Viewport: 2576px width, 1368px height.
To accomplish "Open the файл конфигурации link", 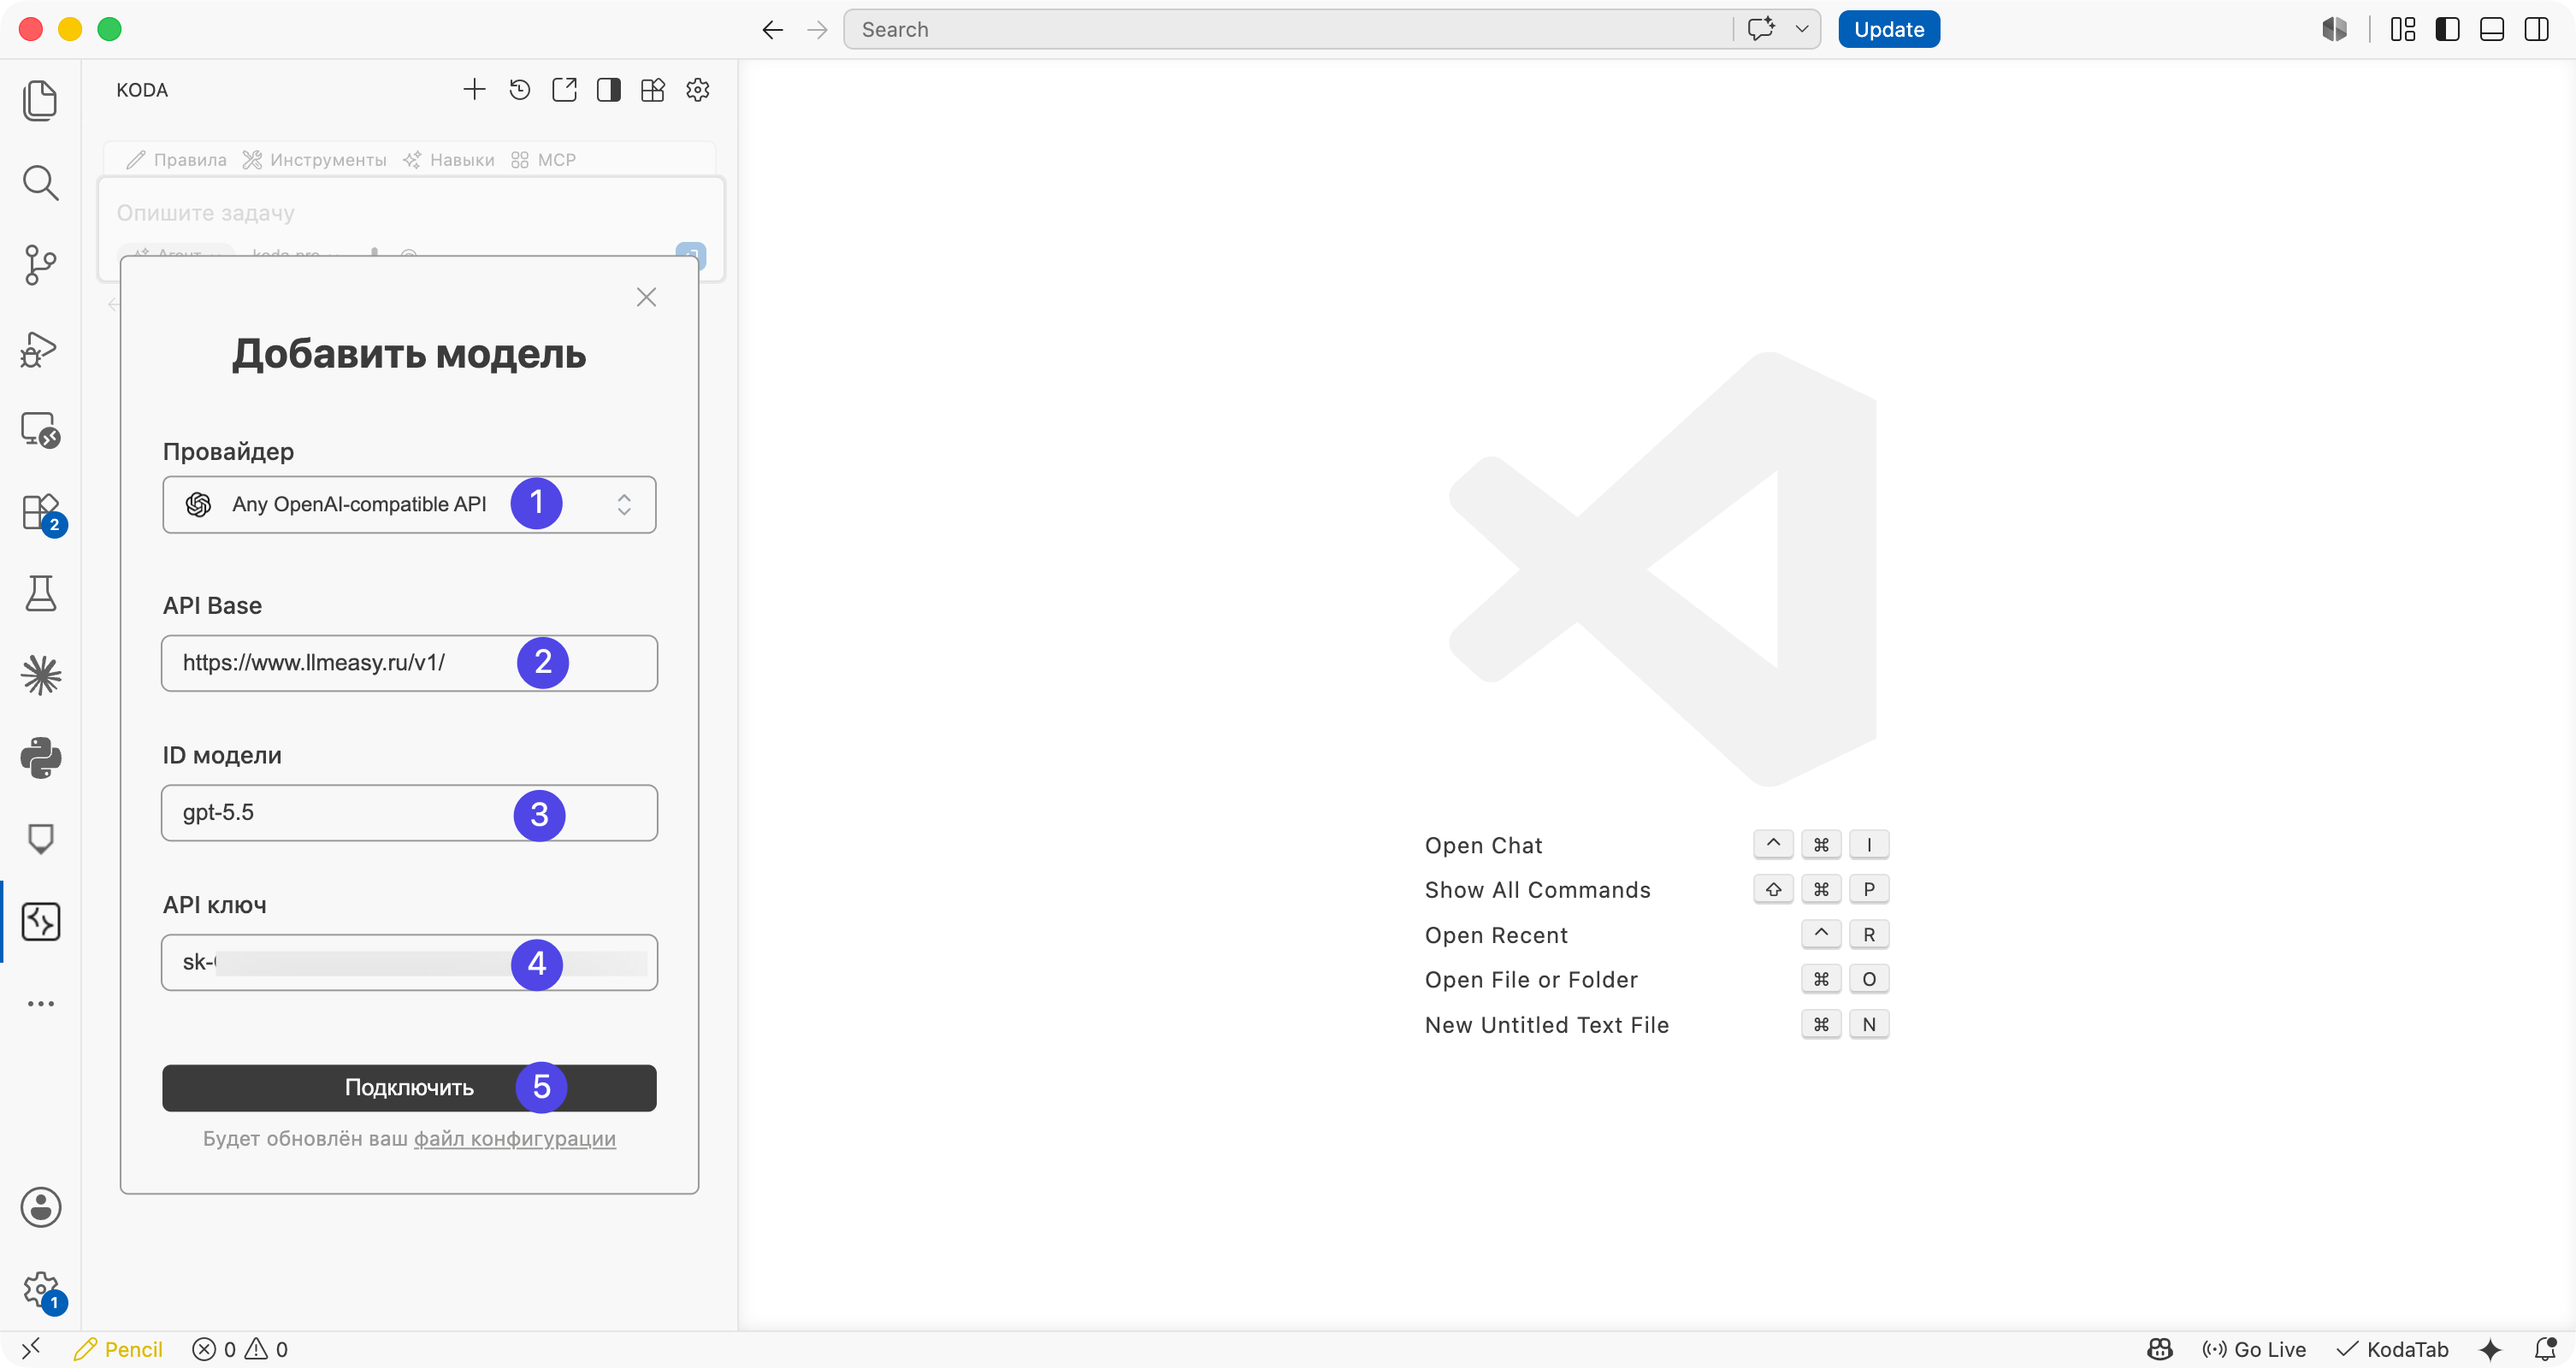I will point(515,1139).
